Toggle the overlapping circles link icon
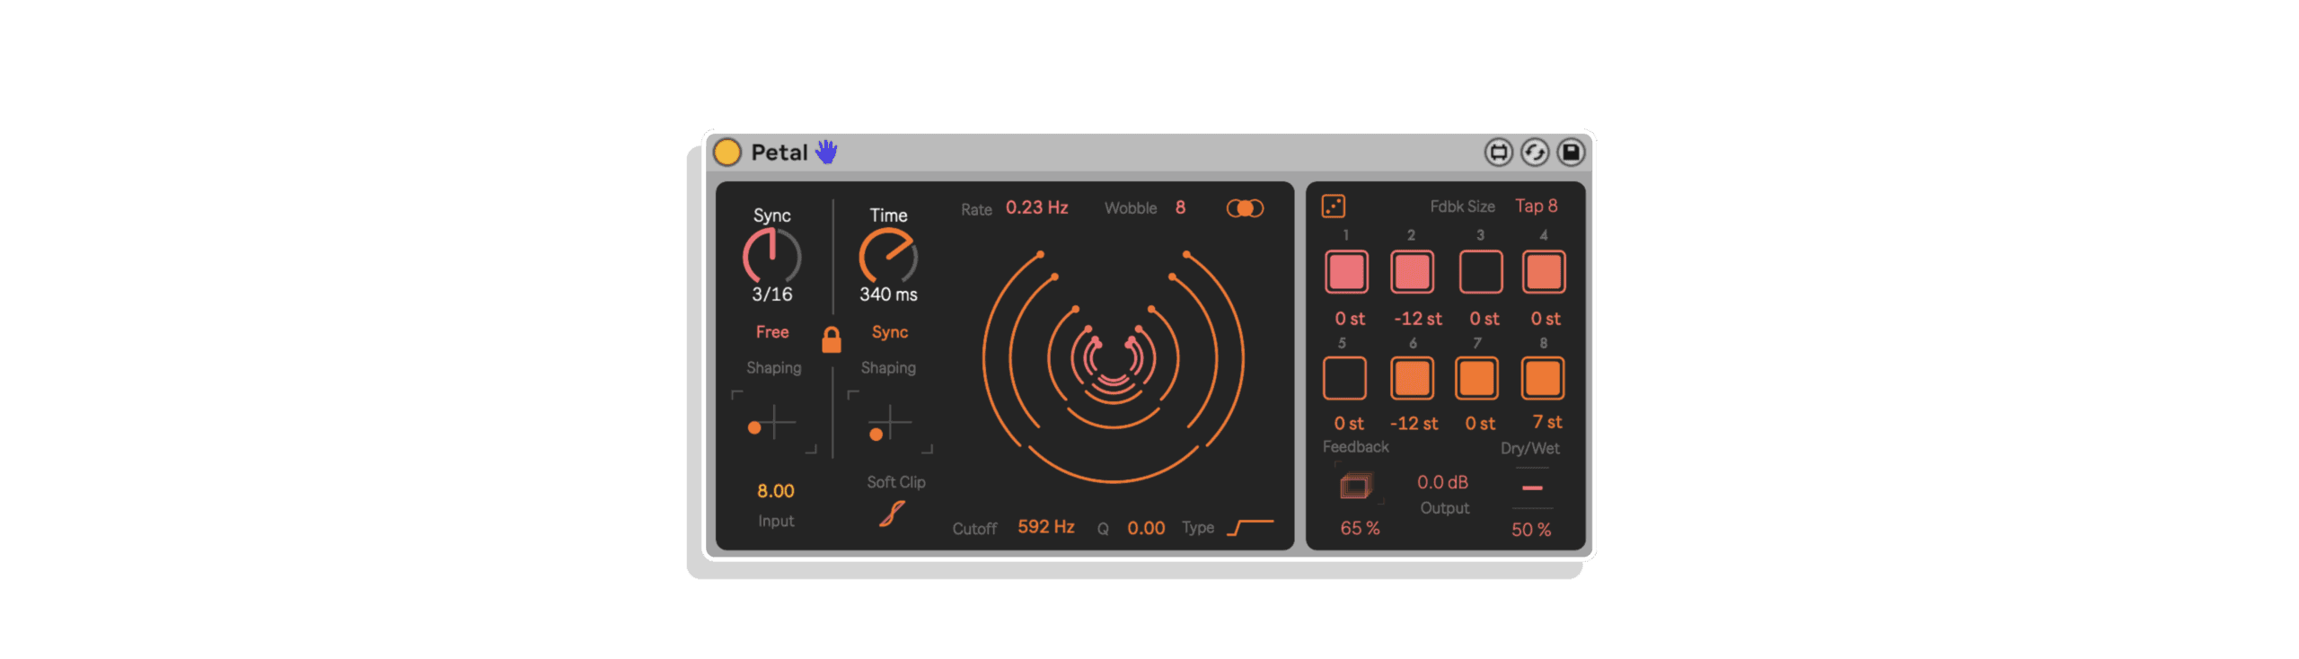2299x659 pixels. pyautogui.click(x=1245, y=208)
